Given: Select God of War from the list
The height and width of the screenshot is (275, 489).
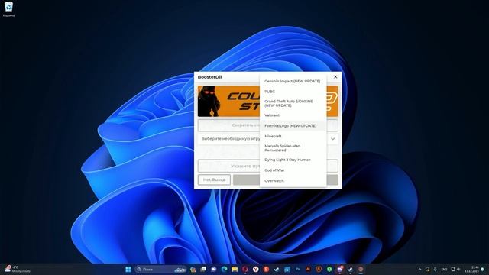Looking at the screenshot, I should [x=293, y=170].
